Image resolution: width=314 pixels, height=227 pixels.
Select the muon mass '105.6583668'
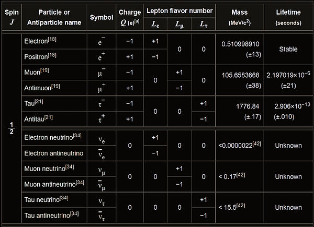[x=240, y=75]
